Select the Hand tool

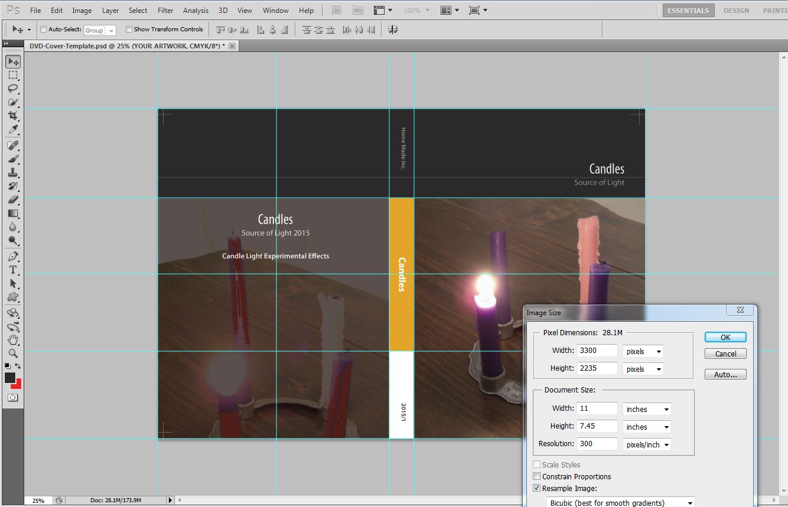13,340
